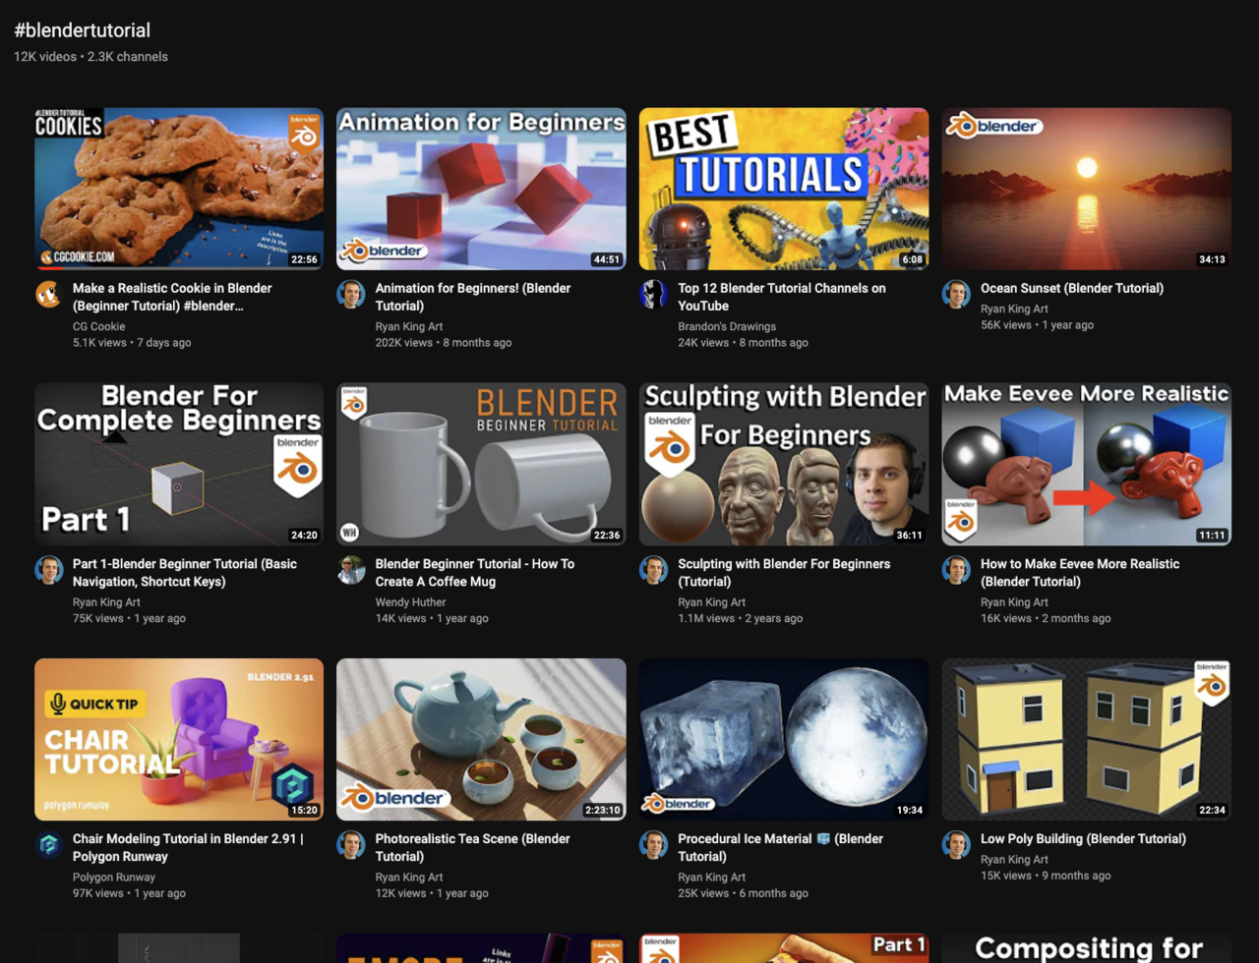
Task: Select avatar beside How to Make Eevee title
Action: coord(956,570)
